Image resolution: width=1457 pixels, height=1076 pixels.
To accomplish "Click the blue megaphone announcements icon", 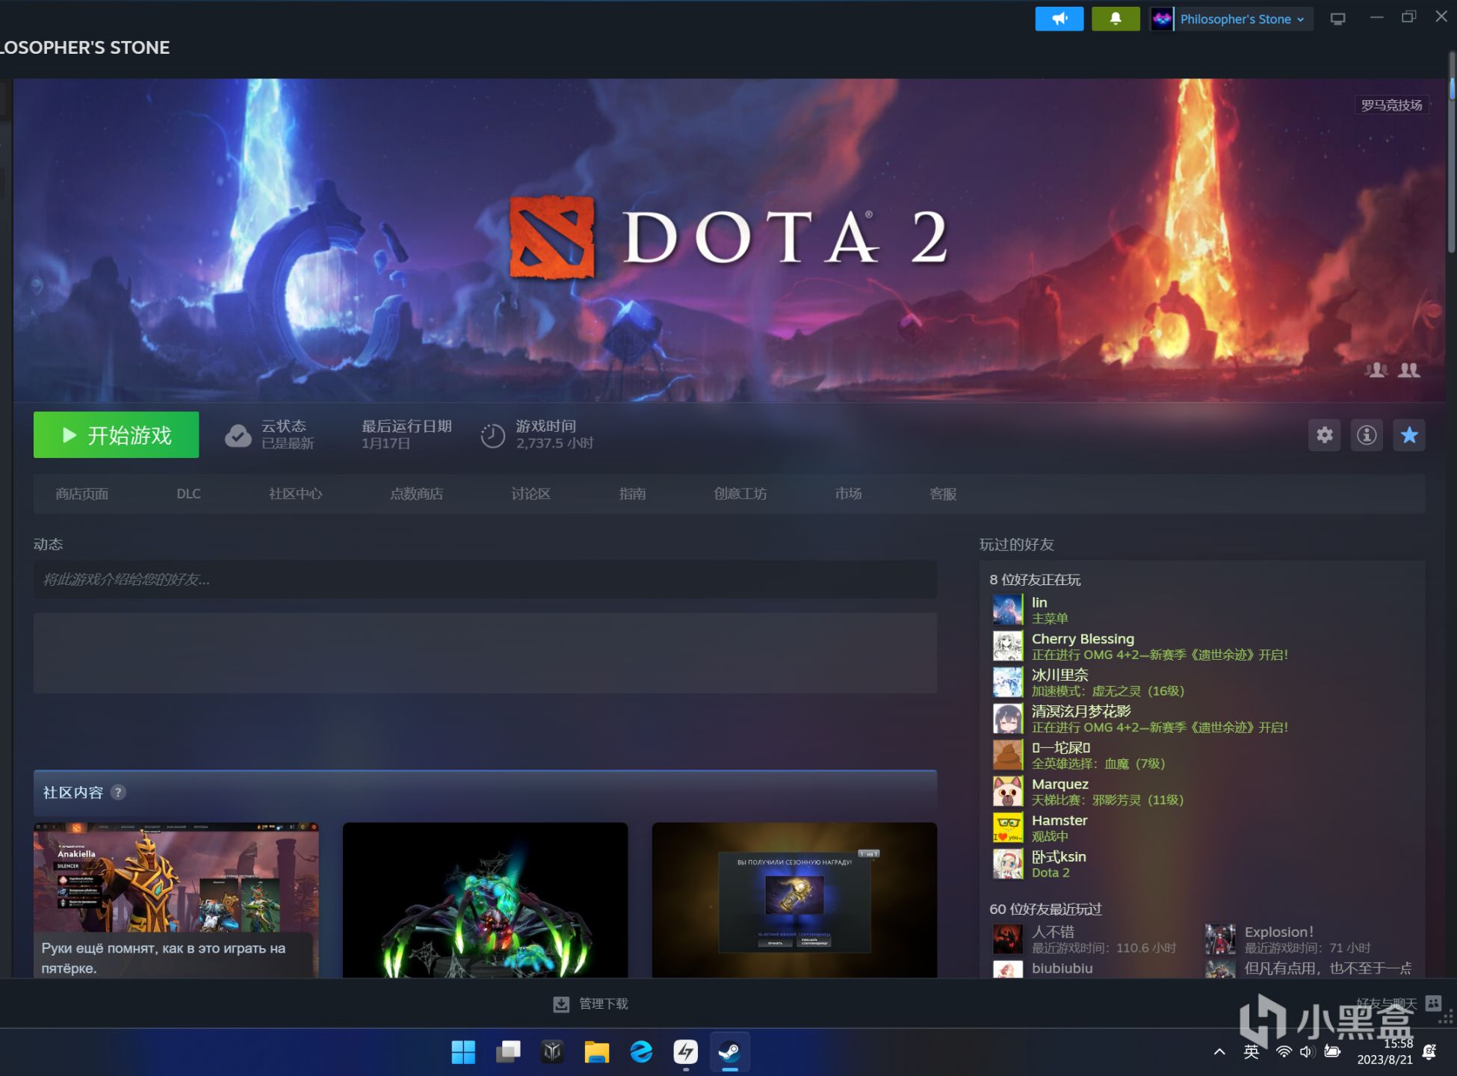I will point(1059,19).
